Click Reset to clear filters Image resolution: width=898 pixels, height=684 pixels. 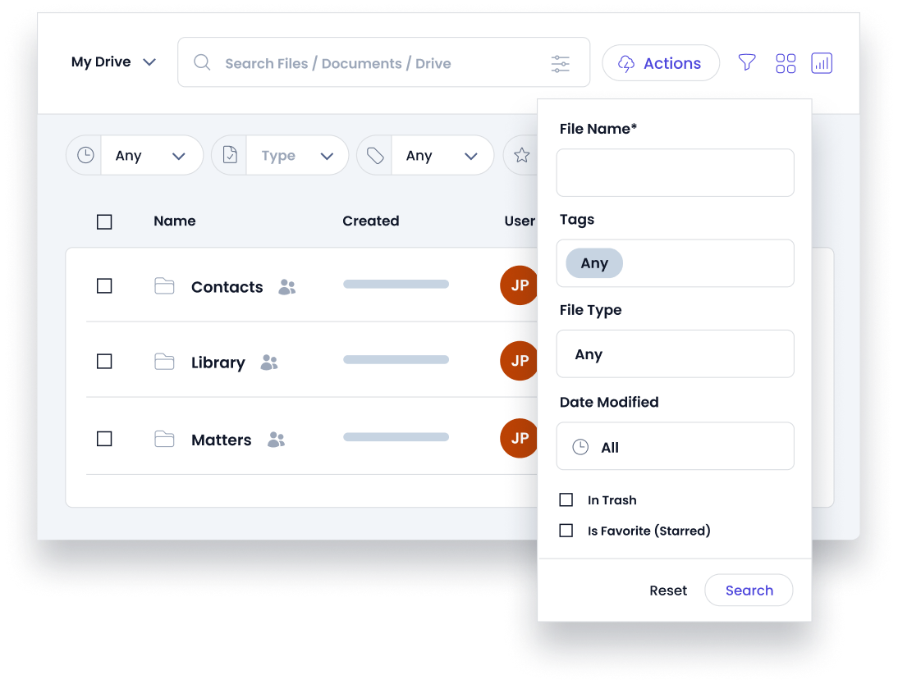pyautogui.click(x=668, y=591)
